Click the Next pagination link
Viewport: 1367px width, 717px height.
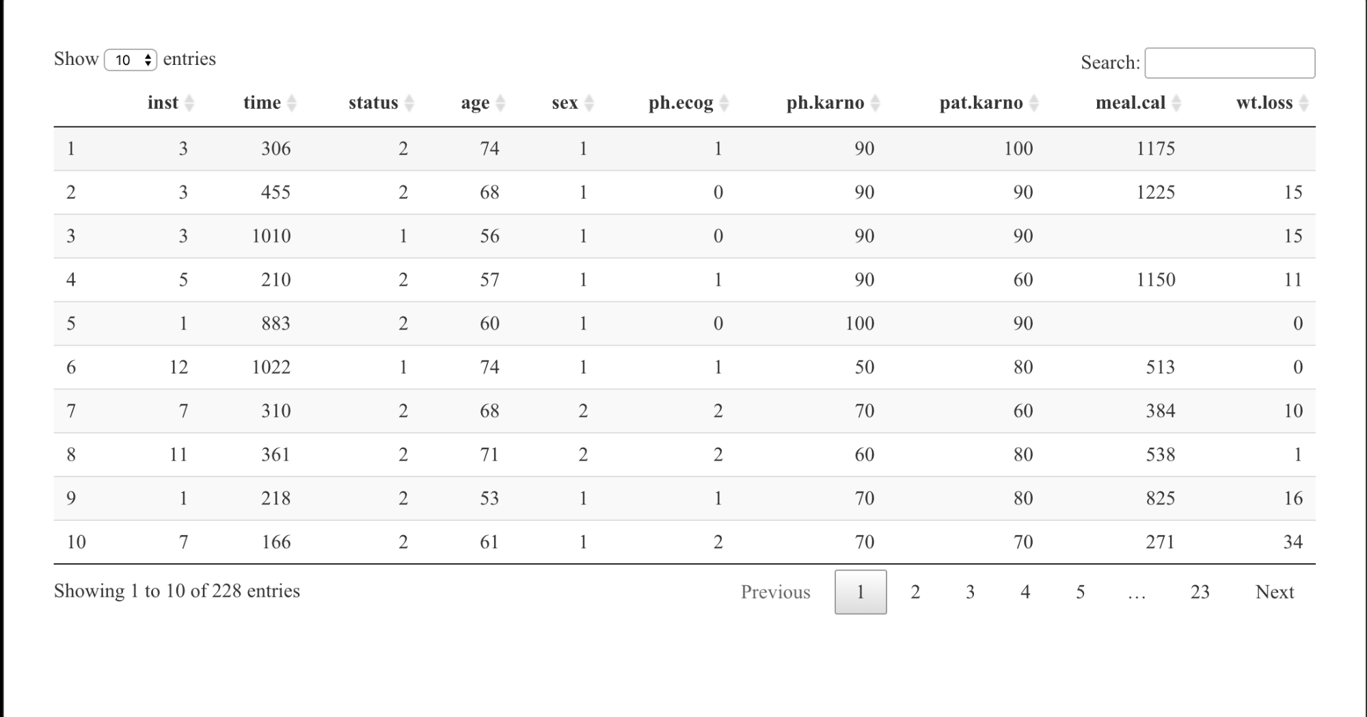tap(1275, 592)
